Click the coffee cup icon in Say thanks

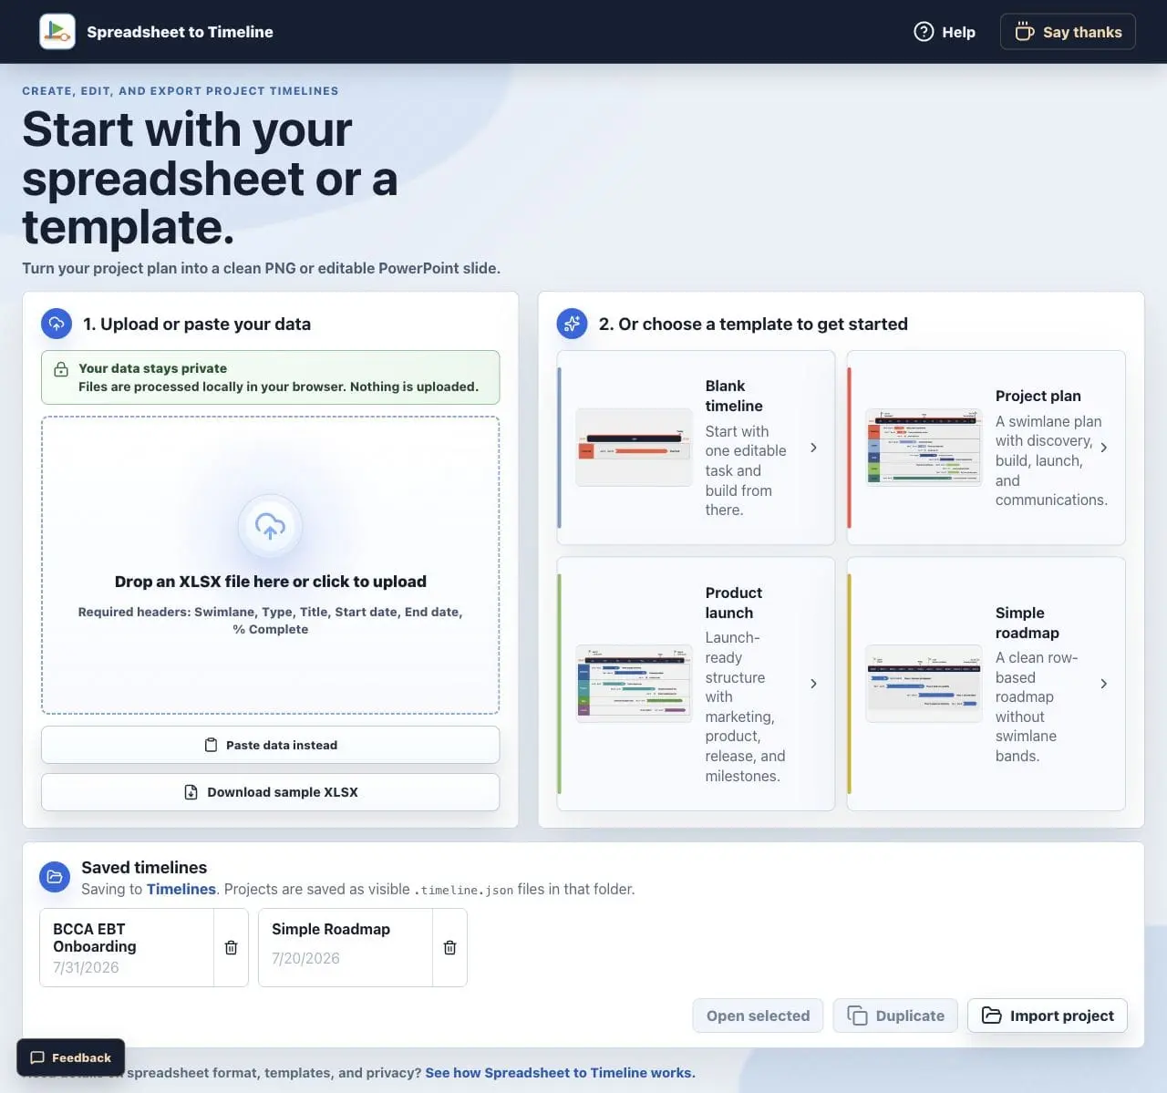[1025, 32]
